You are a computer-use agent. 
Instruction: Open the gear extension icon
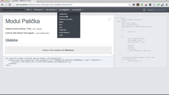pyautogui.click(x=134, y=5)
